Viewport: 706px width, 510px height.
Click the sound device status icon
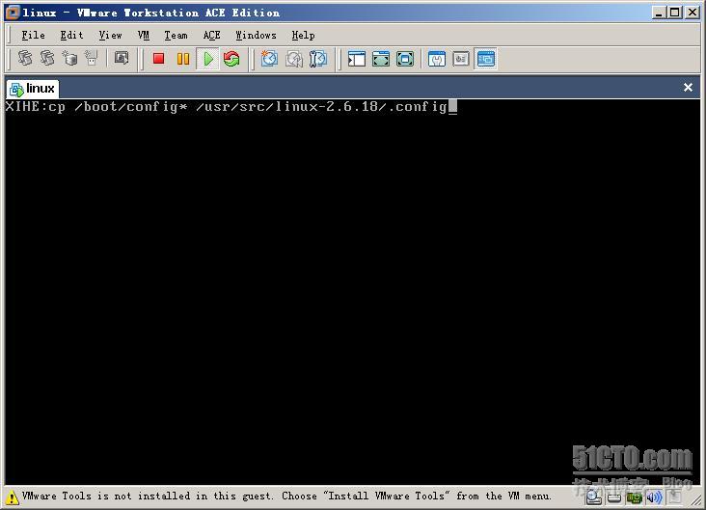[654, 497]
